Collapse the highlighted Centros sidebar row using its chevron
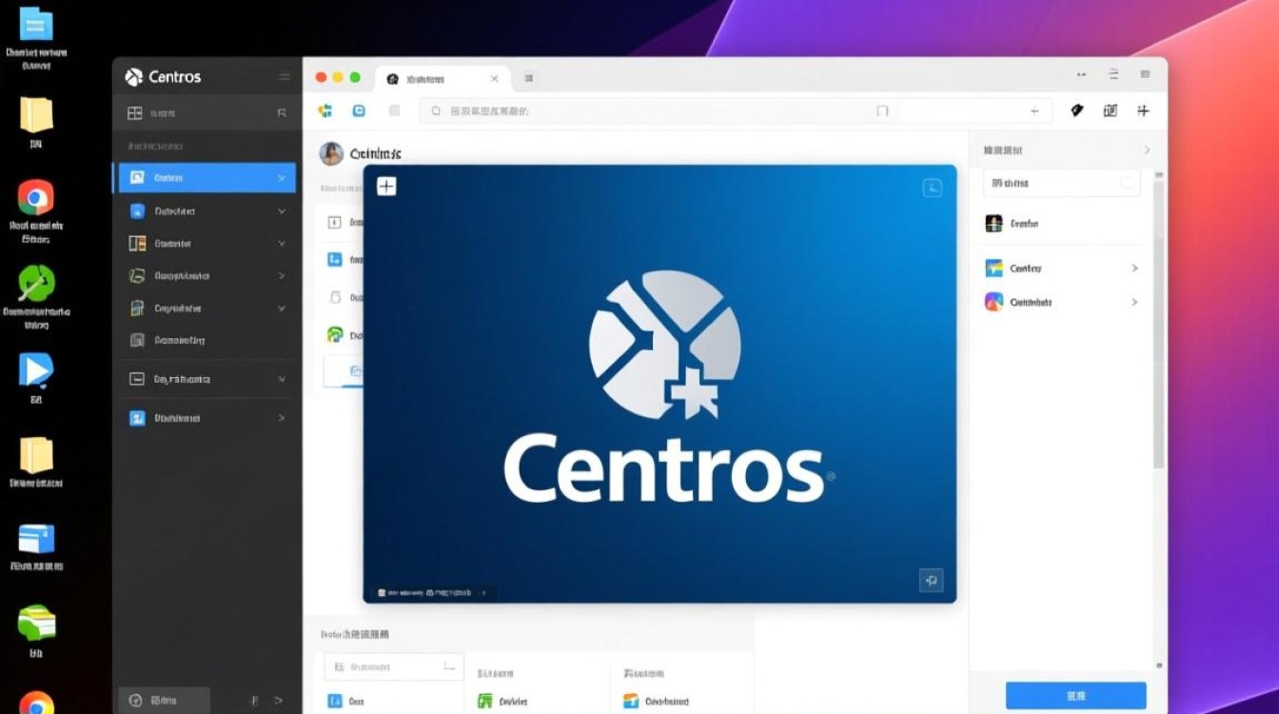The image size is (1279, 714). click(282, 178)
